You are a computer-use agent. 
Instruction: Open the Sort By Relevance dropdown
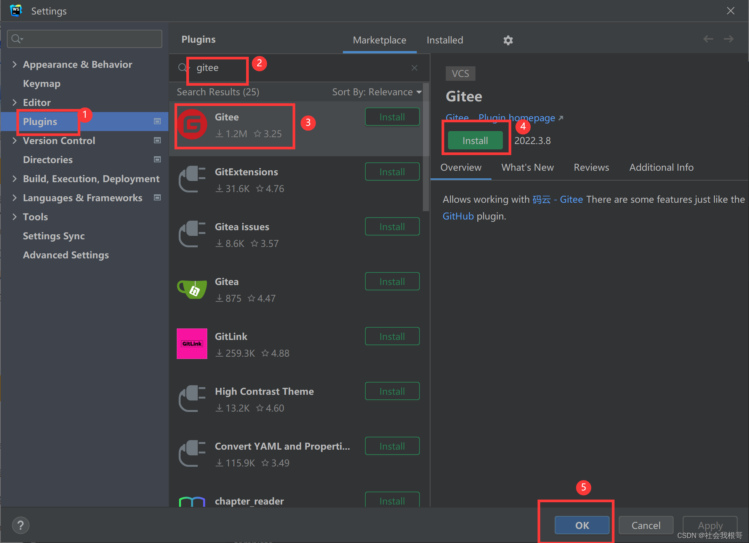click(377, 92)
